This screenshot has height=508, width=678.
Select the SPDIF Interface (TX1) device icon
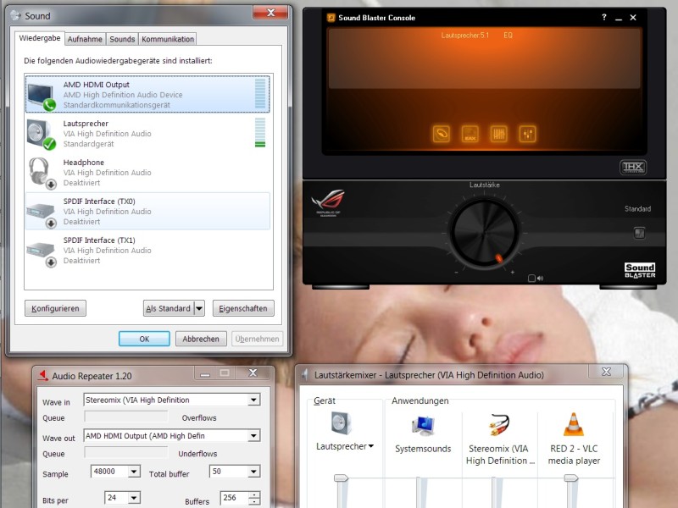pyautogui.click(x=41, y=253)
